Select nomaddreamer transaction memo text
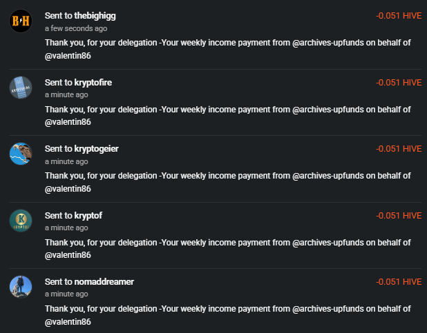The width and height of the screenshot is (427, 333). (x=227, y=315)
